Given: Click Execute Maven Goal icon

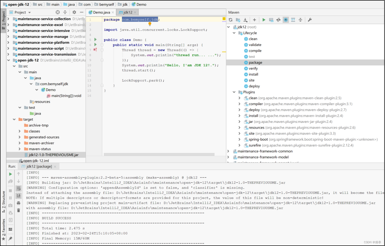Looking at the screenshot, I should (271, 20).
